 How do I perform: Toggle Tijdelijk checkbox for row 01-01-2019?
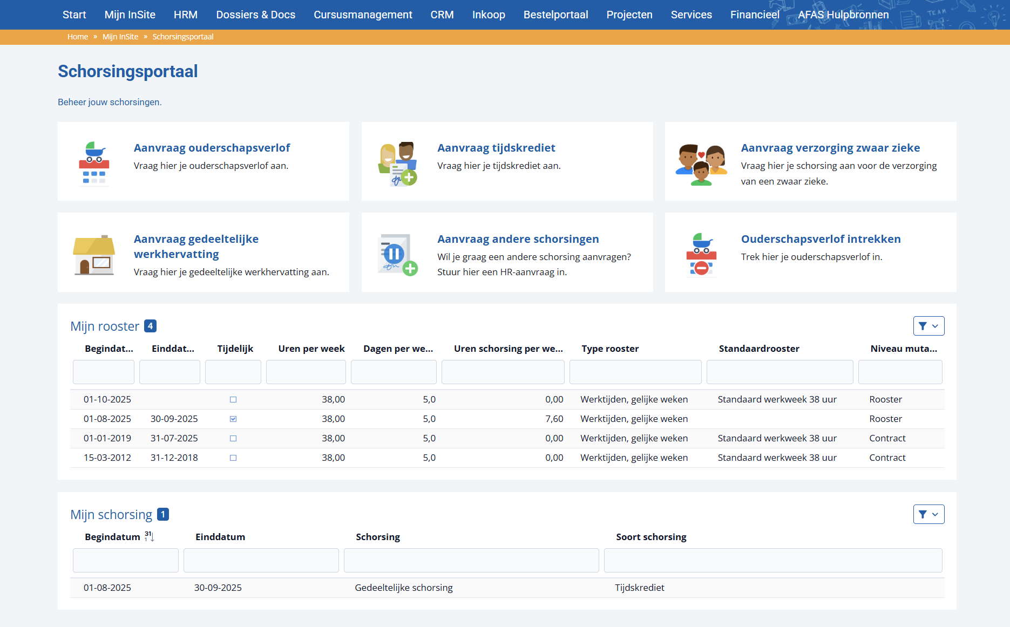(x=233, y=439)
